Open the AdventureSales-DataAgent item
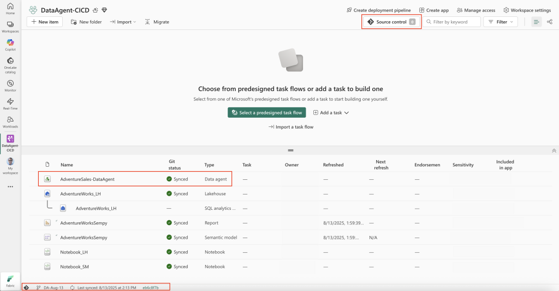 (87, 179)
